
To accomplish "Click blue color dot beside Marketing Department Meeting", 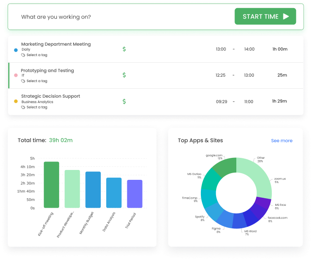I will click(x=16, y=50).
